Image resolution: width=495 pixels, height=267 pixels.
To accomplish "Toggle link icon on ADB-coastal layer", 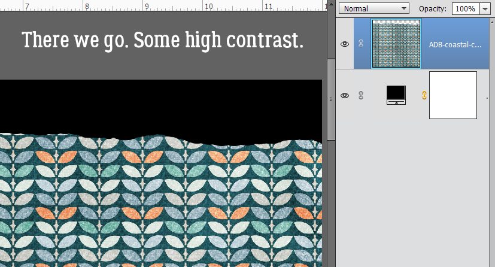I will (x=361, y=44).
